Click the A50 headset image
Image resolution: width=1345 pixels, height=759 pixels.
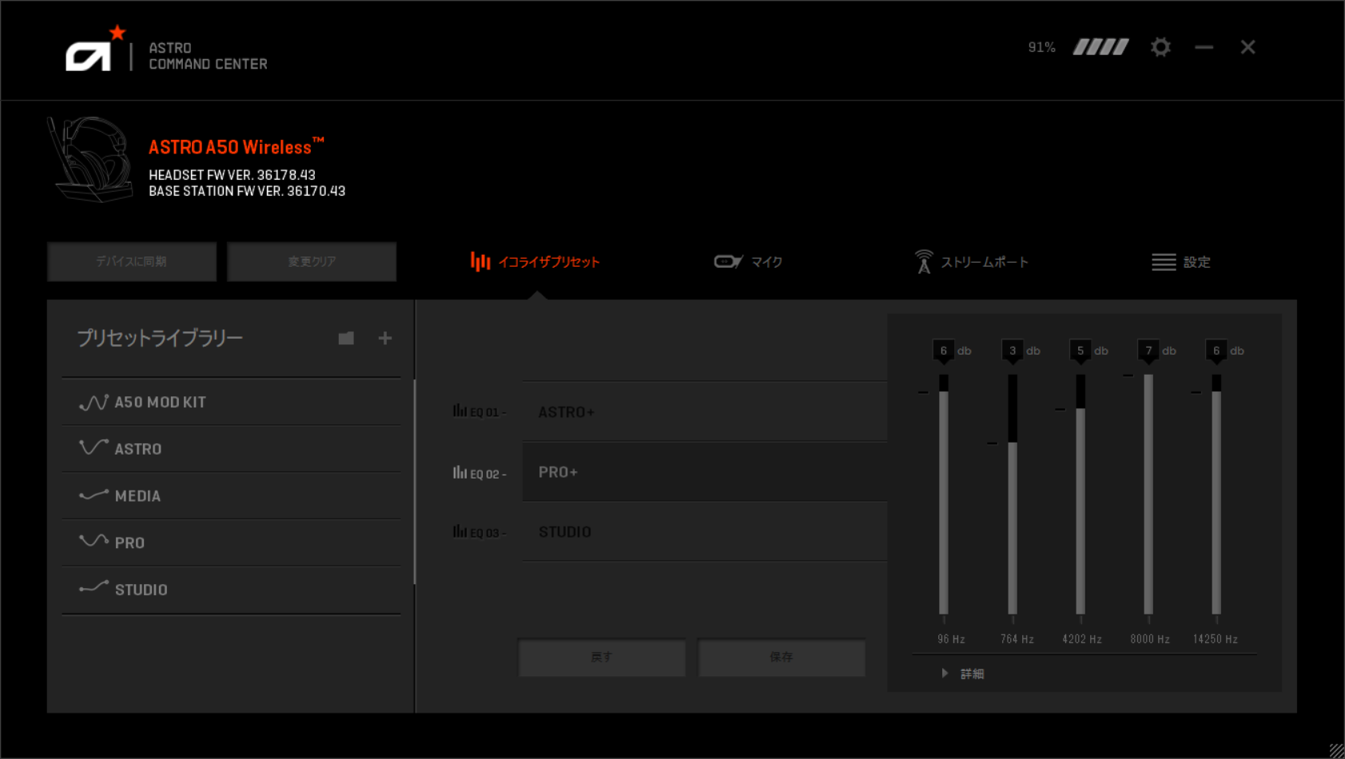[90, 159]
